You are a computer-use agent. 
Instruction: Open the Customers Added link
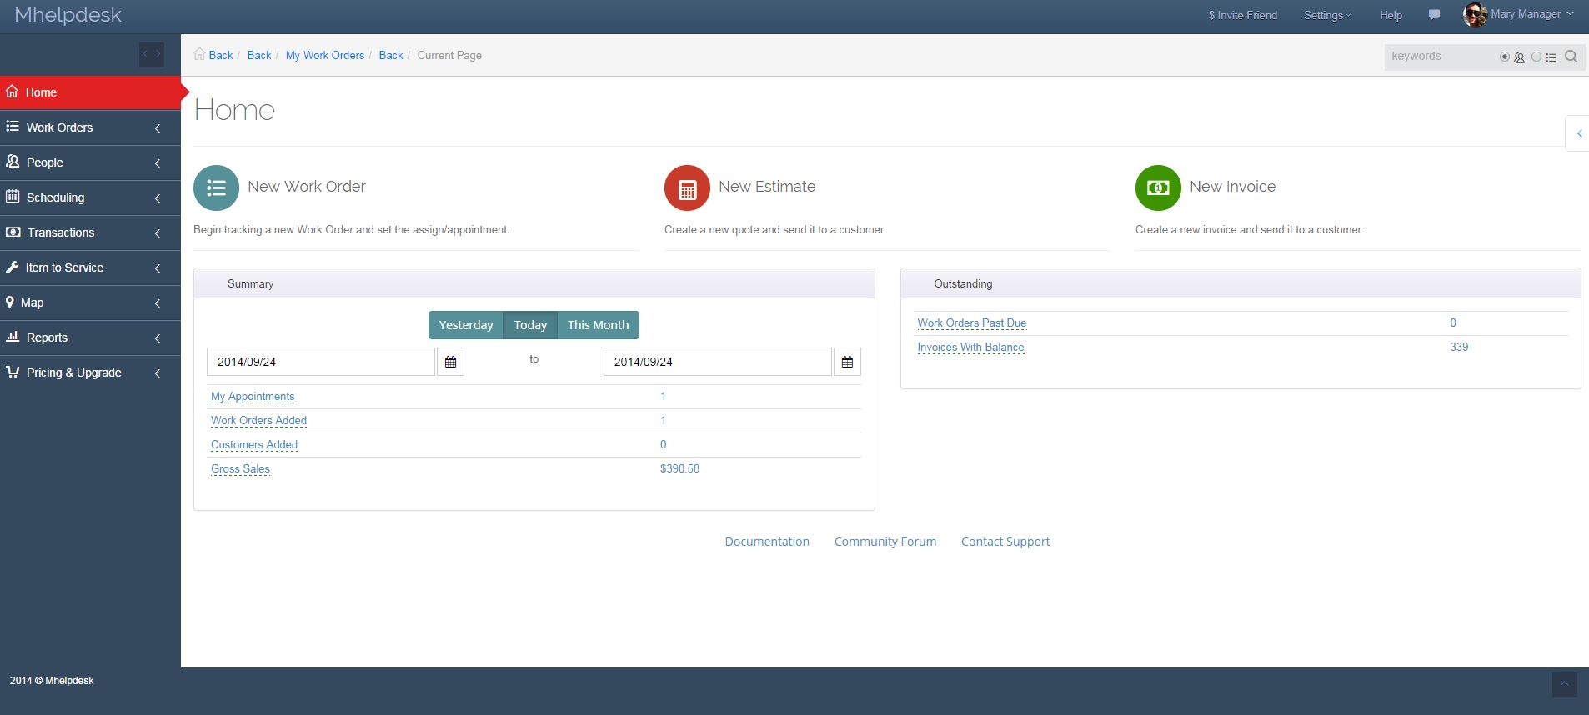254,445
